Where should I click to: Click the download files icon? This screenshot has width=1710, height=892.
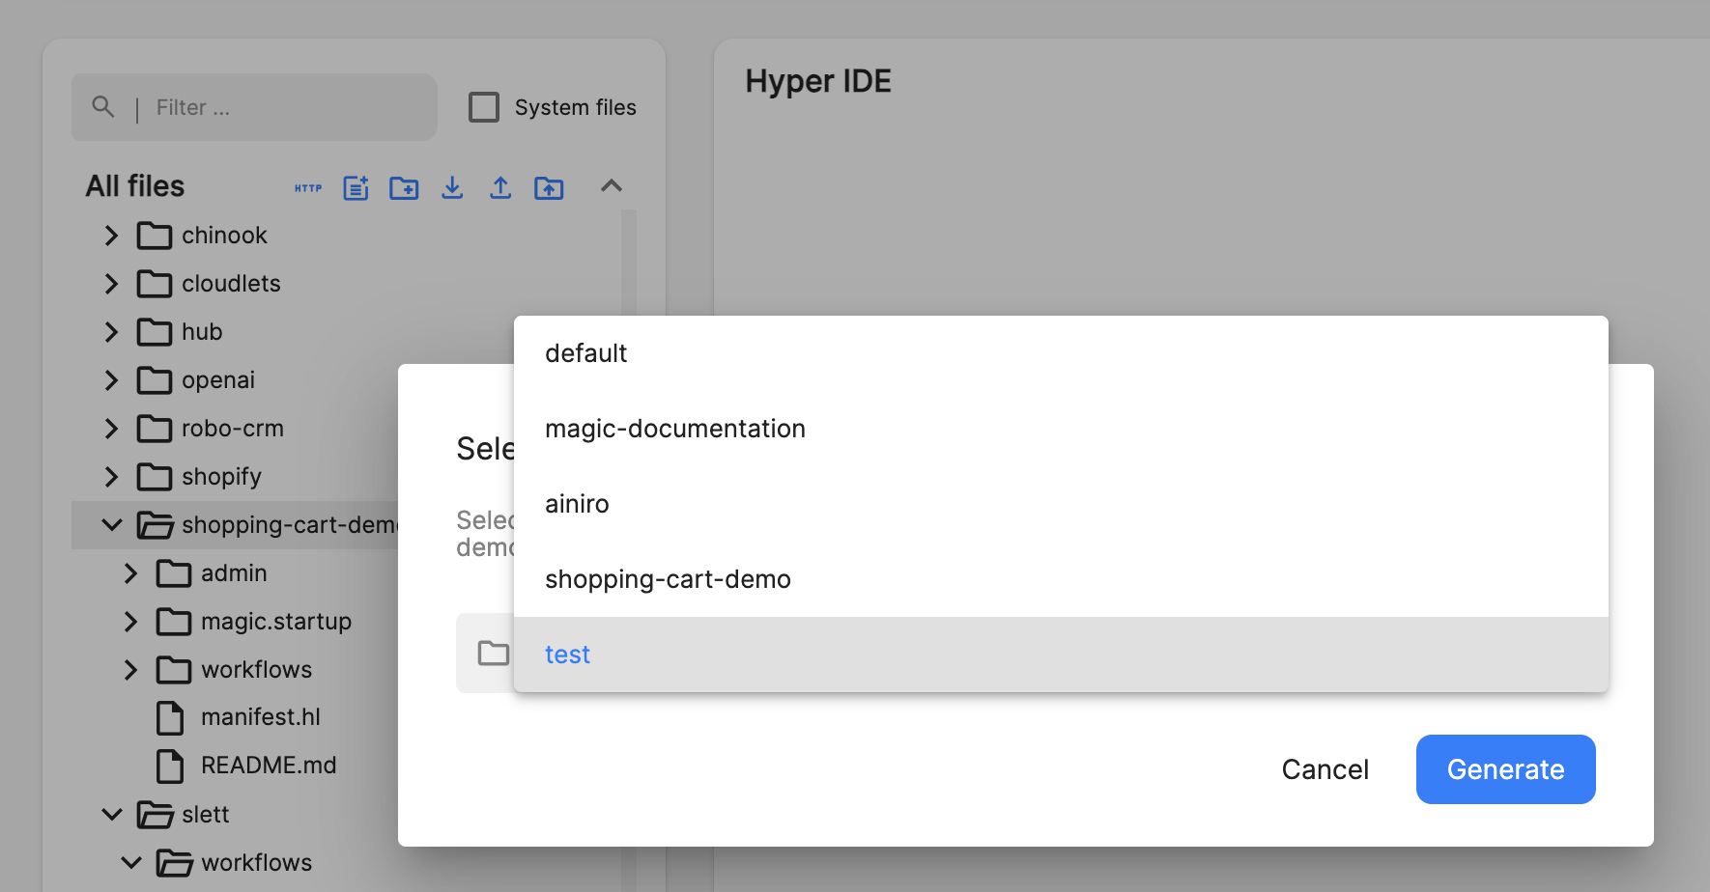tap(452, 187)
